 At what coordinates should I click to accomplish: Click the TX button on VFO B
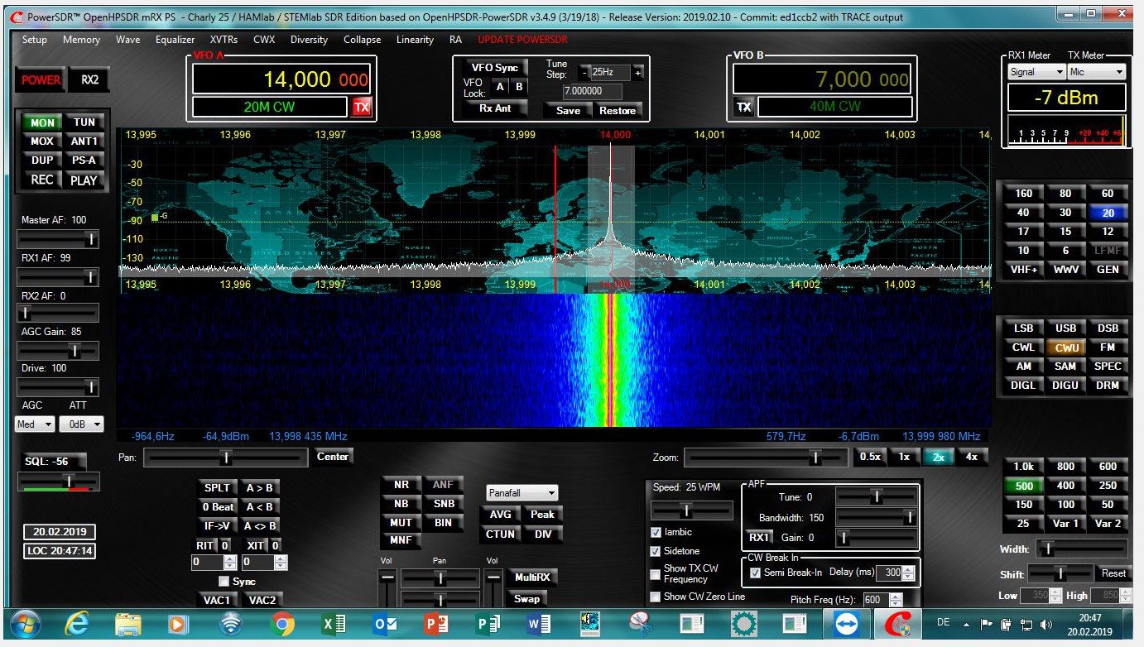pos(744,107)
